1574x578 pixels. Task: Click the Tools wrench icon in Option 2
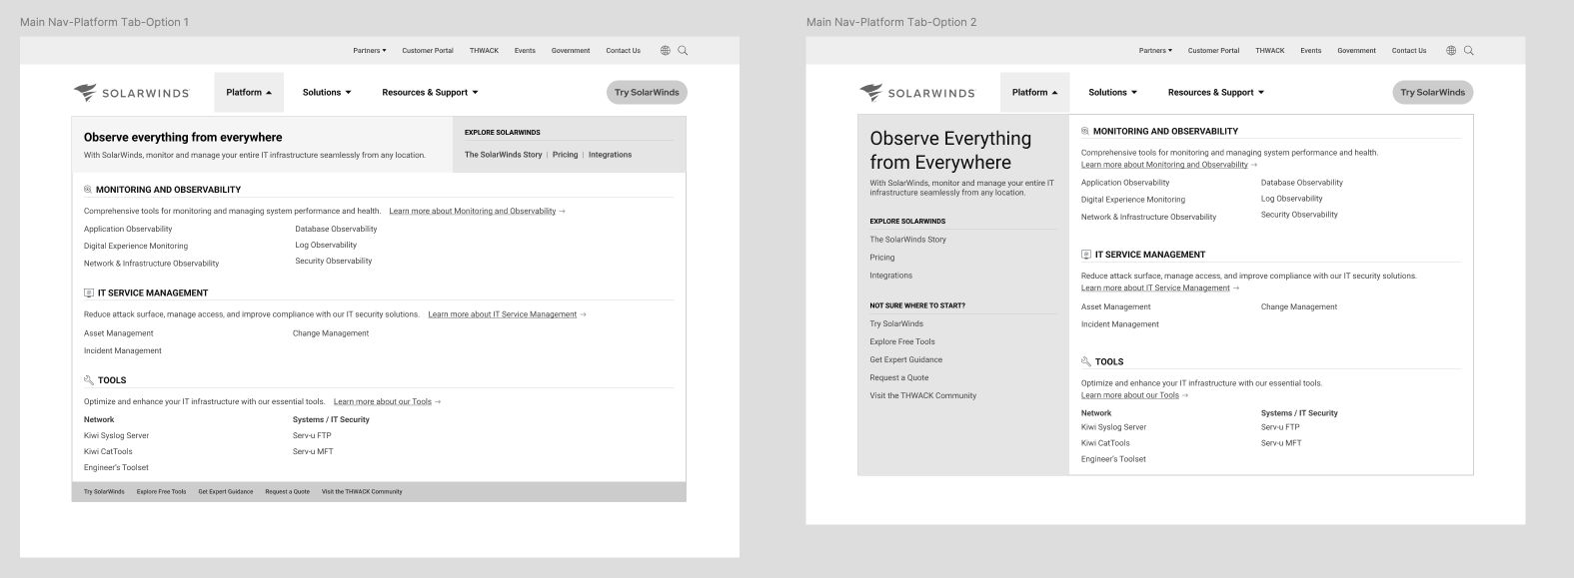point(1085,361)
